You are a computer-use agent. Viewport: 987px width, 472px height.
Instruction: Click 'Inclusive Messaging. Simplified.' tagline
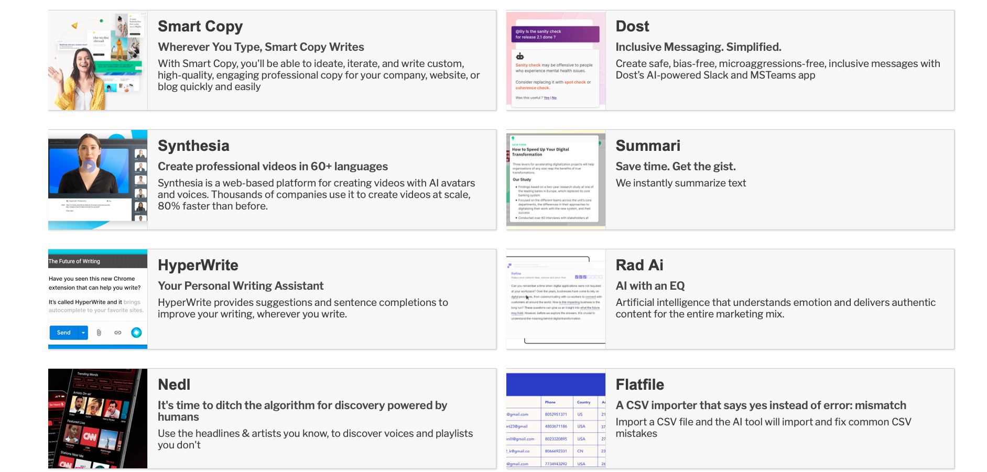coord(699,47)
